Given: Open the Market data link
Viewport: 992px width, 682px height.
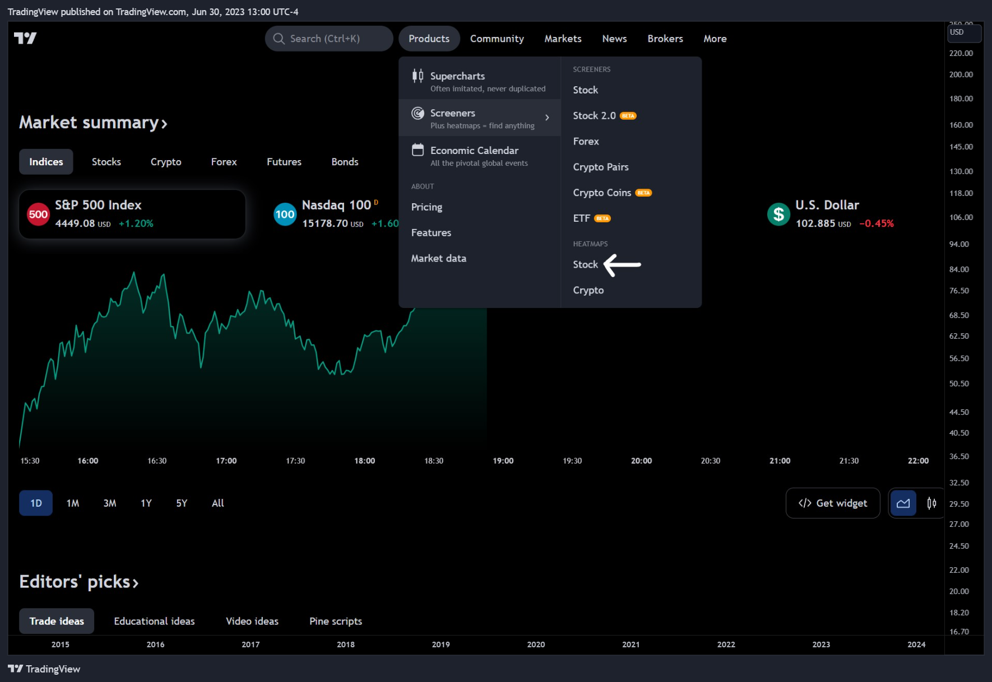Looking at the screenshot, I should 439,258.
